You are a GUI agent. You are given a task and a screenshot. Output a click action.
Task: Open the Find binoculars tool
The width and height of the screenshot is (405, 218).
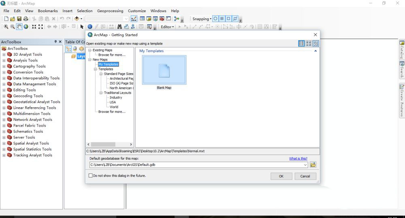click(x=119, y=27)
